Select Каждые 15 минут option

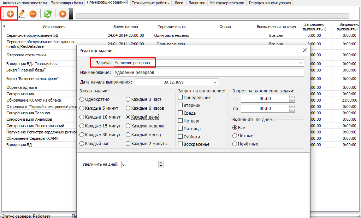tap(100, 126)
